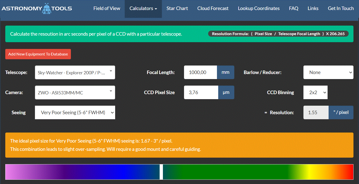Click the "Barlow / Reducer:" label
This screenshot has height=184, width=359.
pyautogui.click(x=262, y=72)
